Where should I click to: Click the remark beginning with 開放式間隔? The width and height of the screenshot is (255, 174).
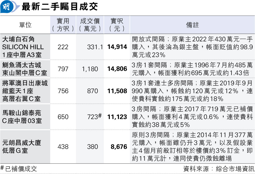(192, 47)
